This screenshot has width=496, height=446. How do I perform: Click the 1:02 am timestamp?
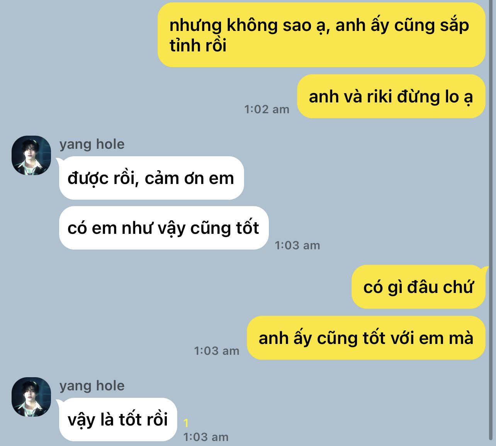click(x=267, y=109)
